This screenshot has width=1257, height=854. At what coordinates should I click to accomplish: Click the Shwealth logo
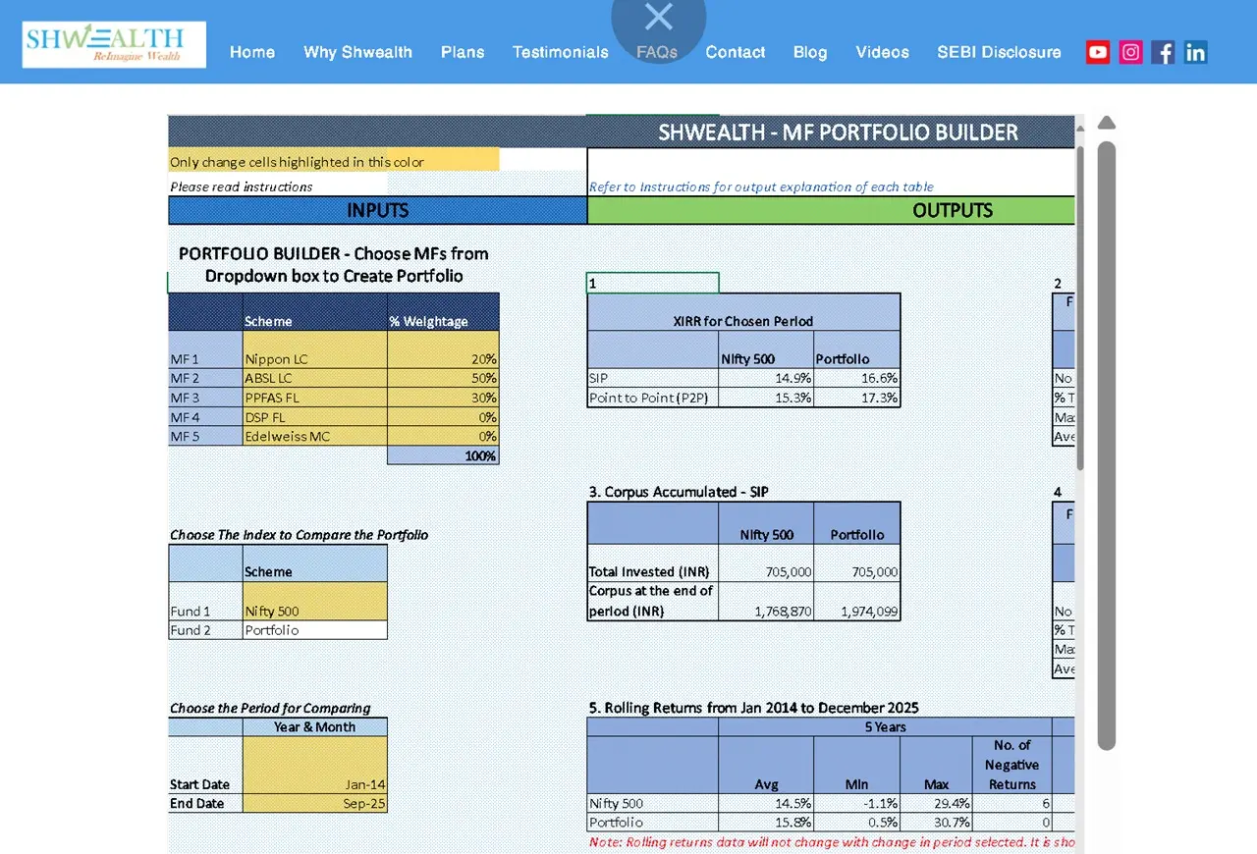(113, 44)
